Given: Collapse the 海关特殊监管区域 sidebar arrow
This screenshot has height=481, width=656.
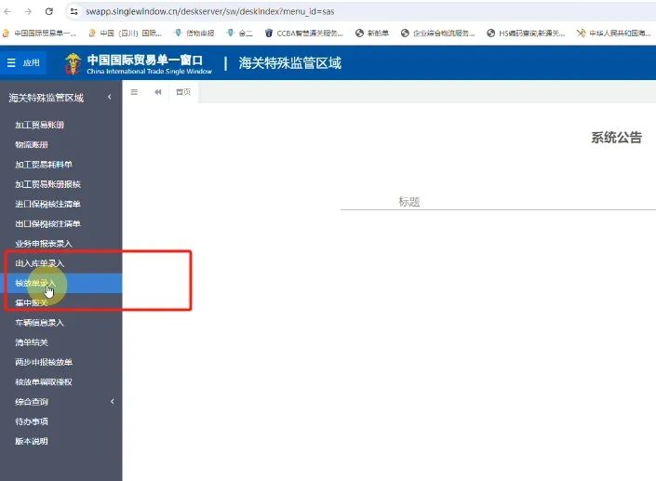Looking at the screenshot, I should [x=110, y=98].
